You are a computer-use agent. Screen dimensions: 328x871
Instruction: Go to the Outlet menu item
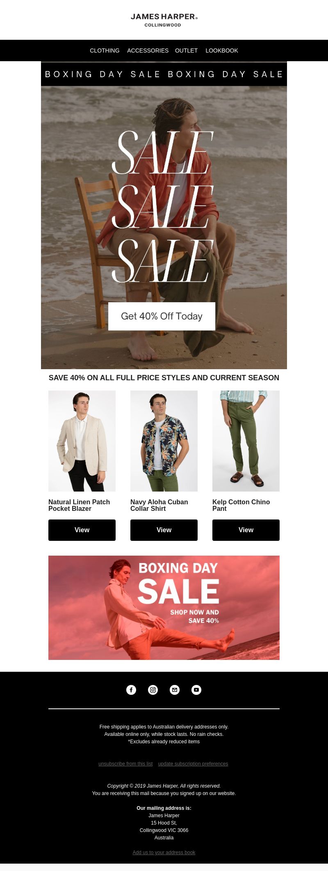(x=186, y=51)
